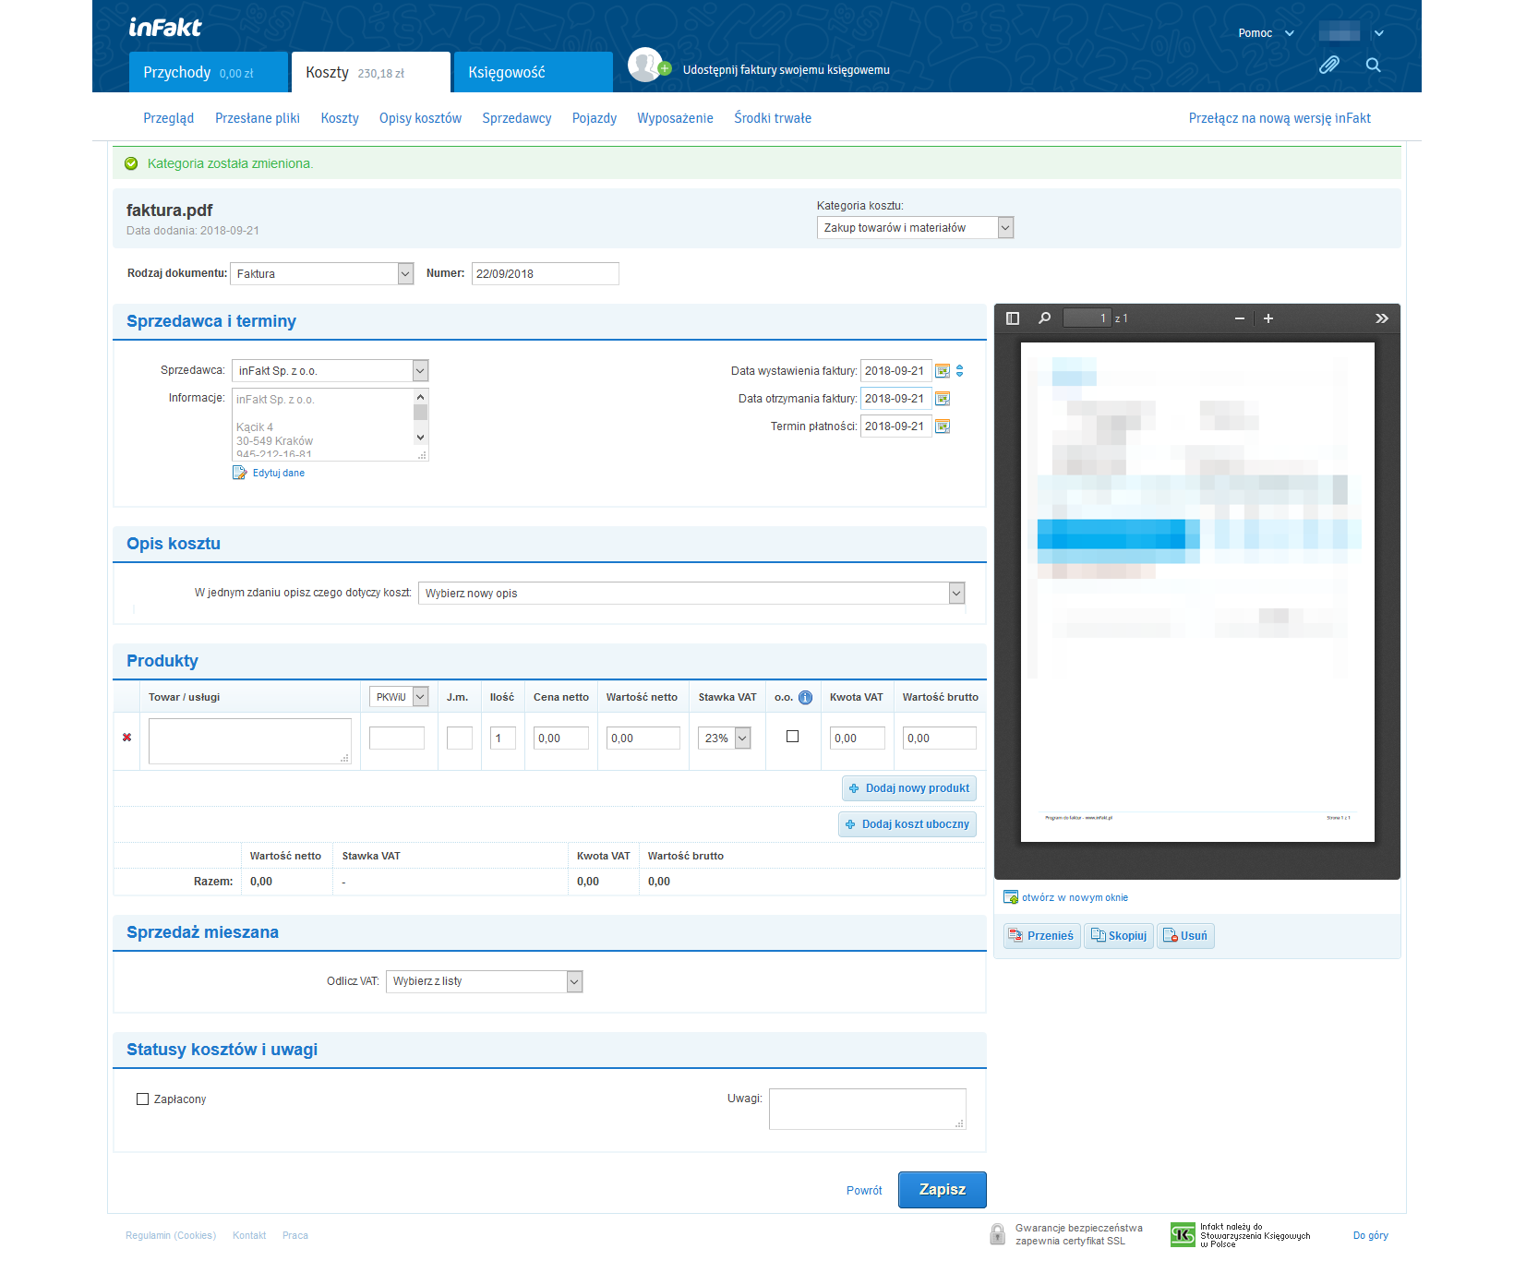Viewport: 1514px width, 1261px height.
Task: Check the o.o. checkbox in product row
Action: 792,737
